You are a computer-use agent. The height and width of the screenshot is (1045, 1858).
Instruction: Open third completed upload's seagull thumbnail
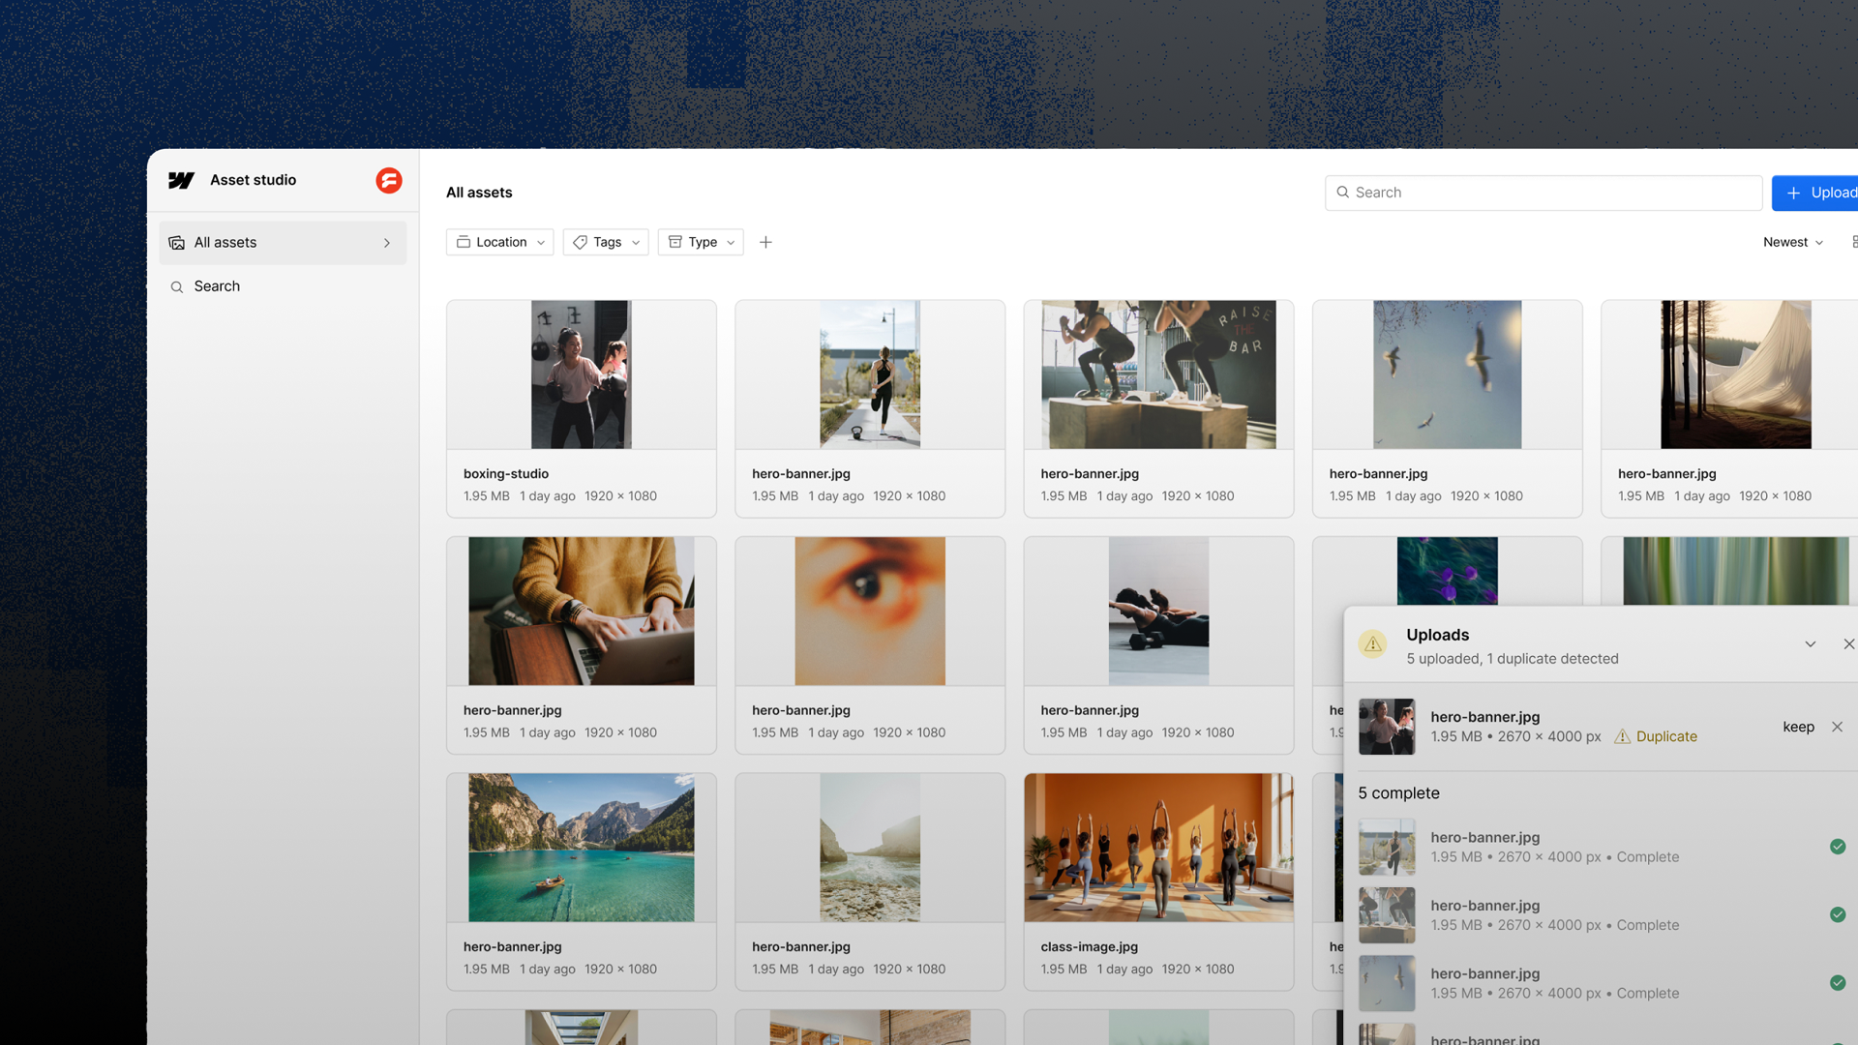[1387, 983]
